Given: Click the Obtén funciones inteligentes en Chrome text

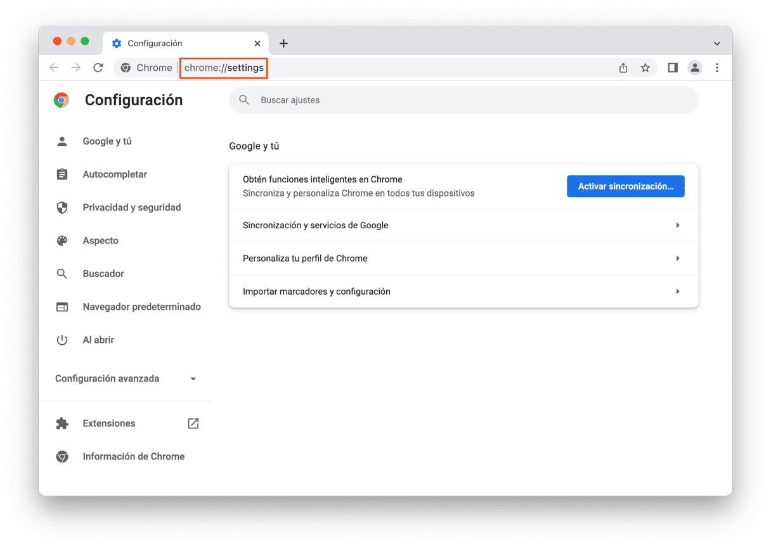Looking at the screenshot, I should point(323,179).
